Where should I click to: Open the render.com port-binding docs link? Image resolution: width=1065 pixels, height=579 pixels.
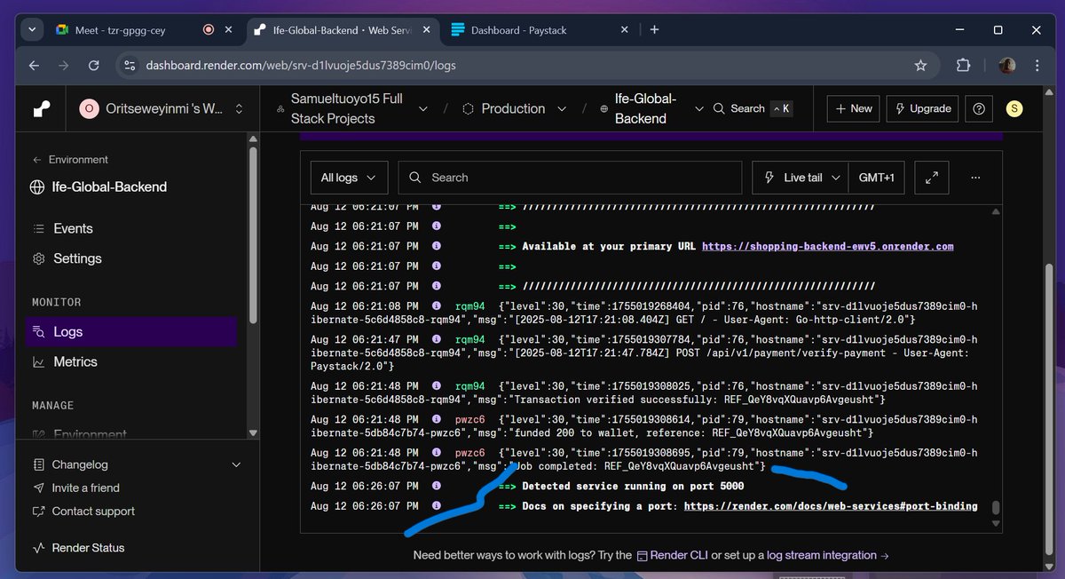831,506
